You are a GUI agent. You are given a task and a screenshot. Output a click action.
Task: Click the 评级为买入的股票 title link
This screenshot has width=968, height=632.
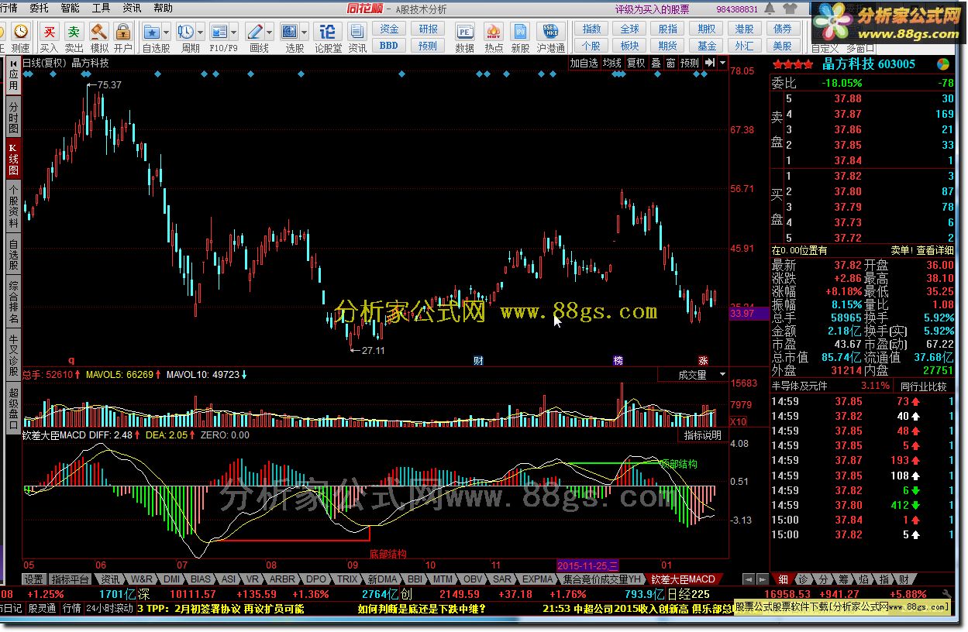click(652, 9)
